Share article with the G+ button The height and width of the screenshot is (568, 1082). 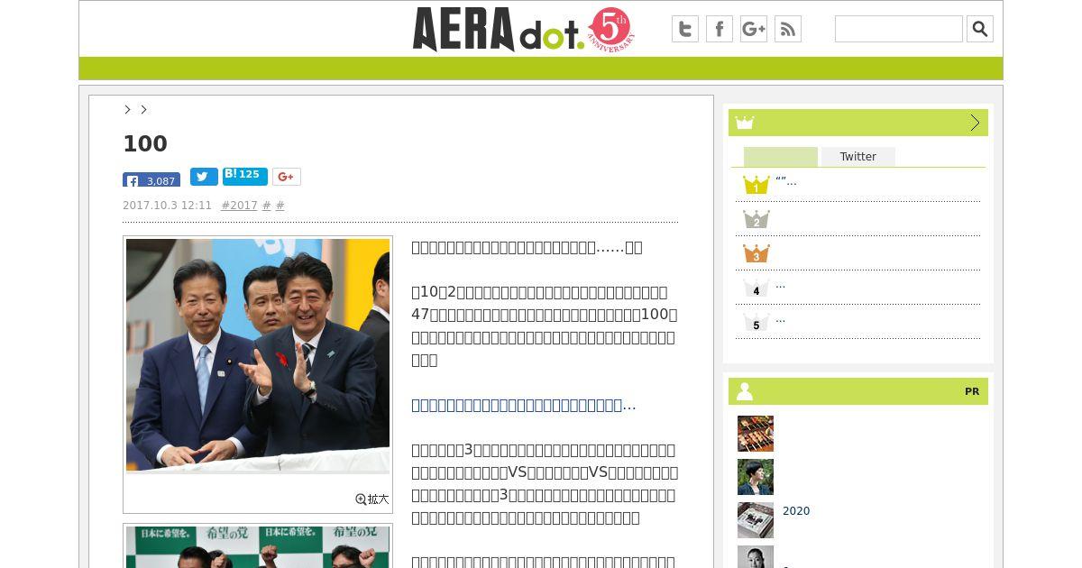point(287,177)
